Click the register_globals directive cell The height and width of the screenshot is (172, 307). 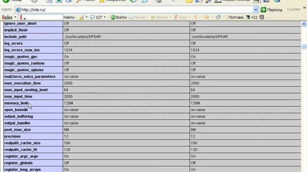[x=33, y=162]
